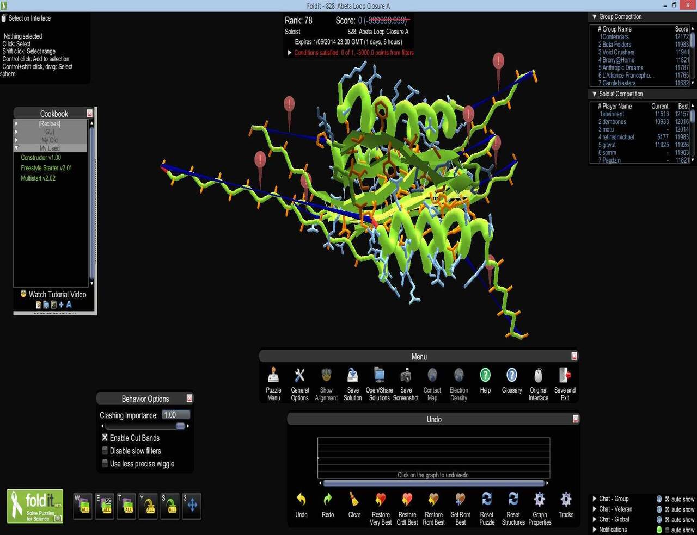697x535 pixels.
Task: Close the Undo panel
Action: [x=576, y=419]
